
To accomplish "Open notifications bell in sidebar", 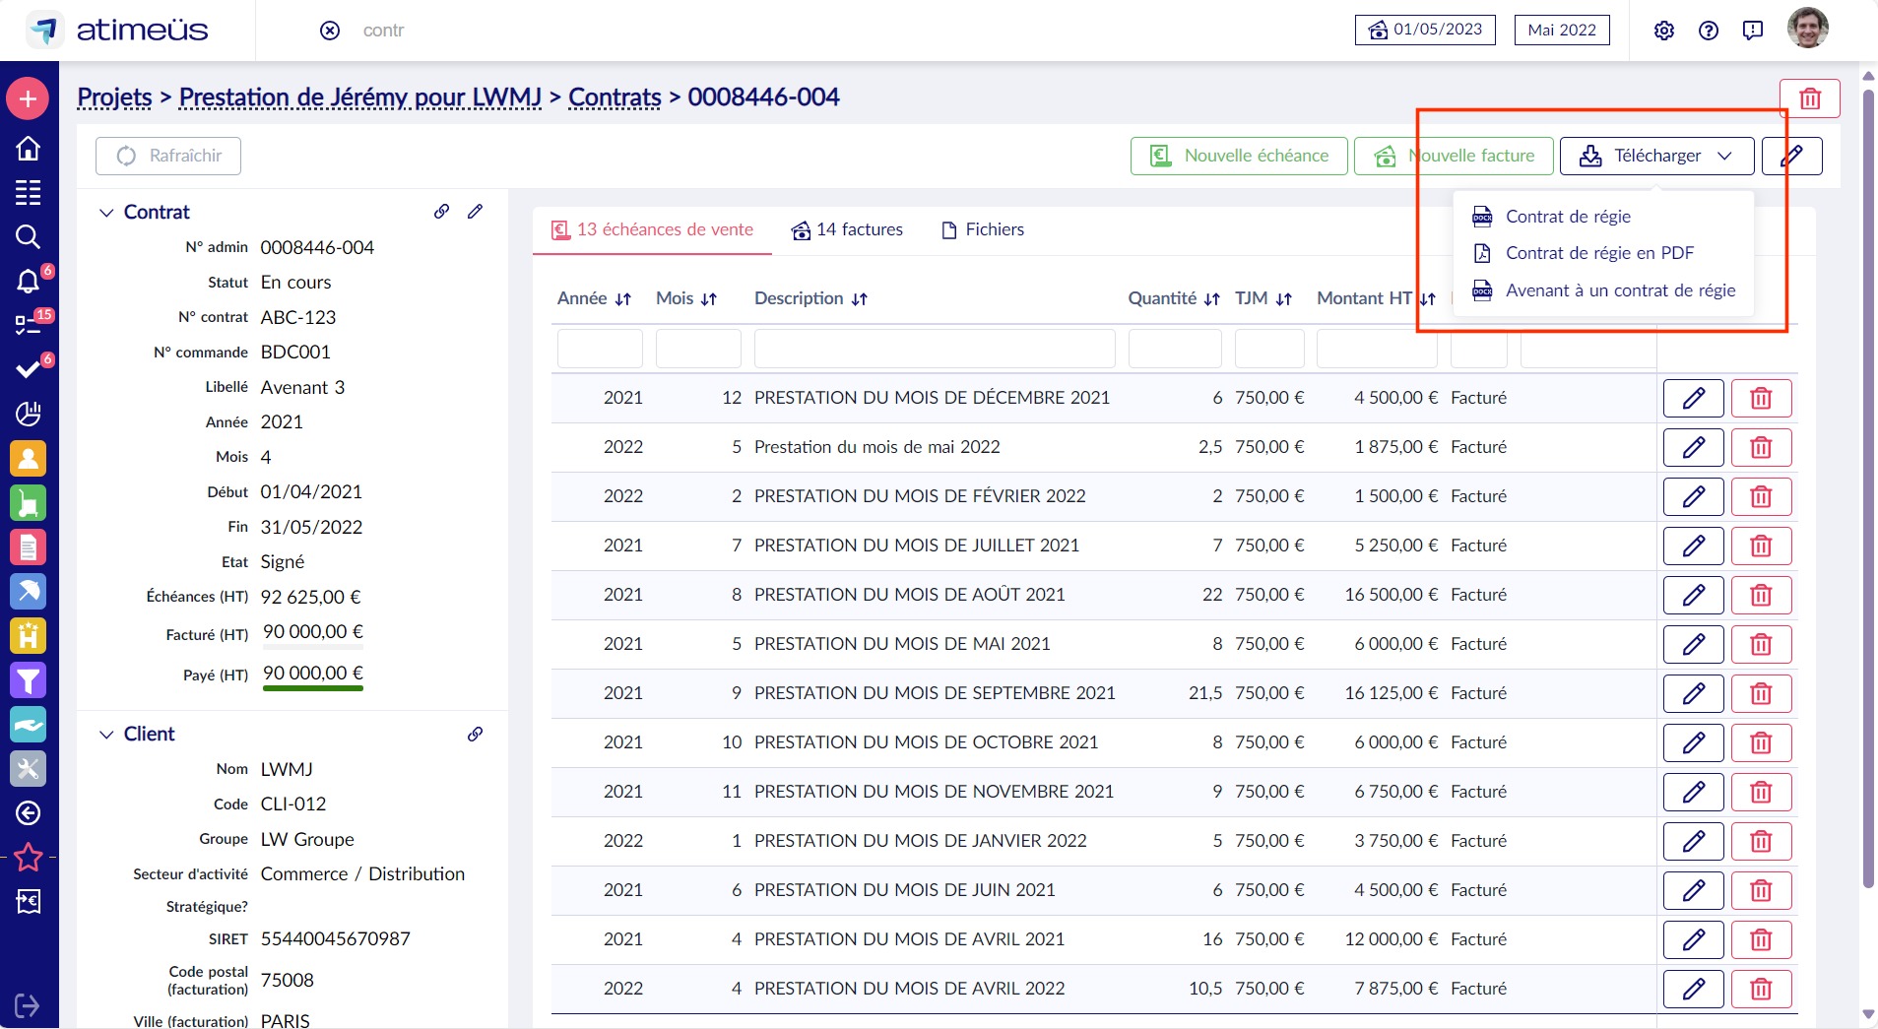I will point(28,282).
